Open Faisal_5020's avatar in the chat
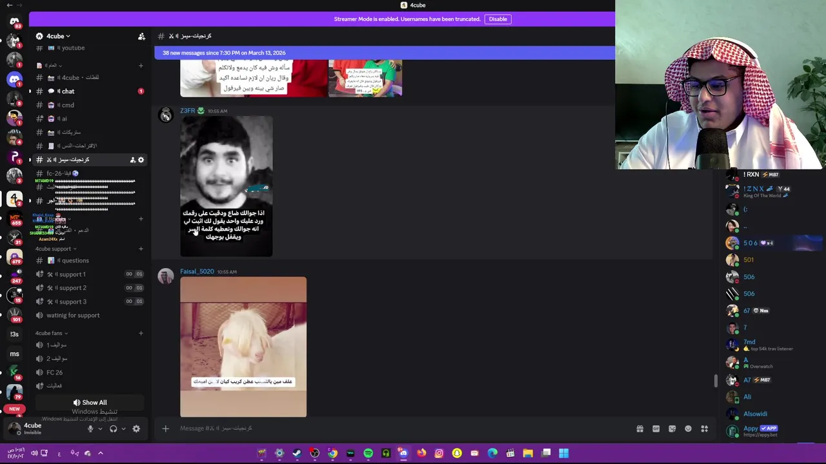 [x=166, y=276]
